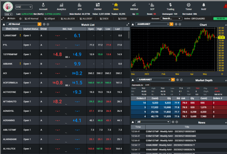Sort by Short Name column header

tap(12, 28)
